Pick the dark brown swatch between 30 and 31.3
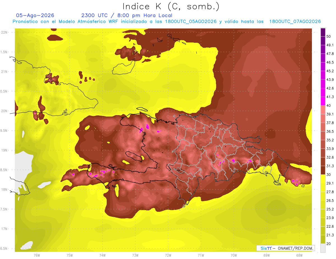Screen dimensions: 336x259 pos(323,170)
